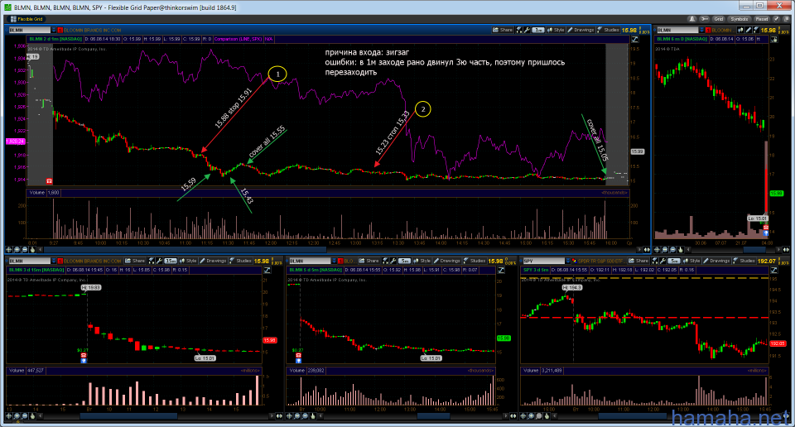Open Style menu in the main 1m chart
795x427 pixels.
[x=556, y=30]
